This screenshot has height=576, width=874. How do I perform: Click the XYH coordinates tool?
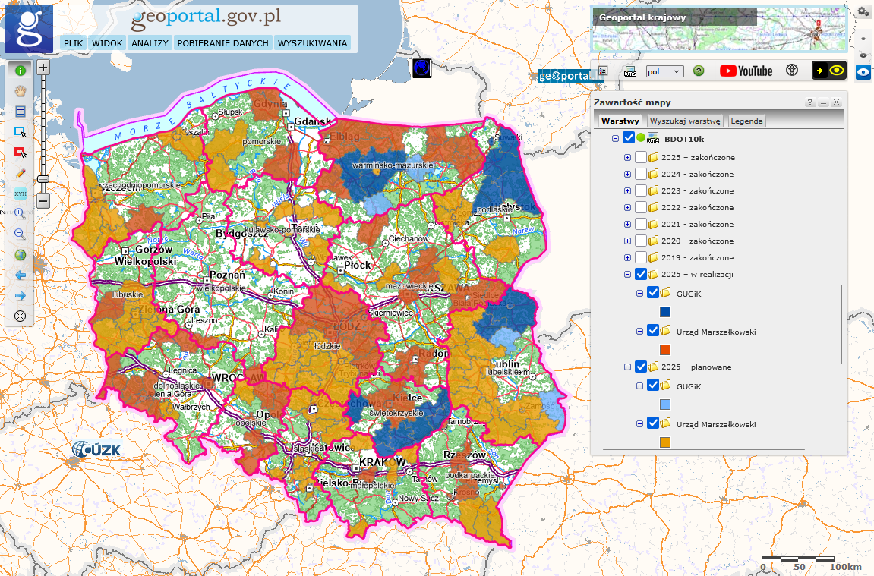(21, 194)
